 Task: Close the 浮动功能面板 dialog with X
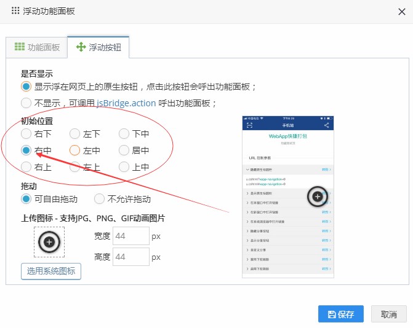tap(402, 12)
